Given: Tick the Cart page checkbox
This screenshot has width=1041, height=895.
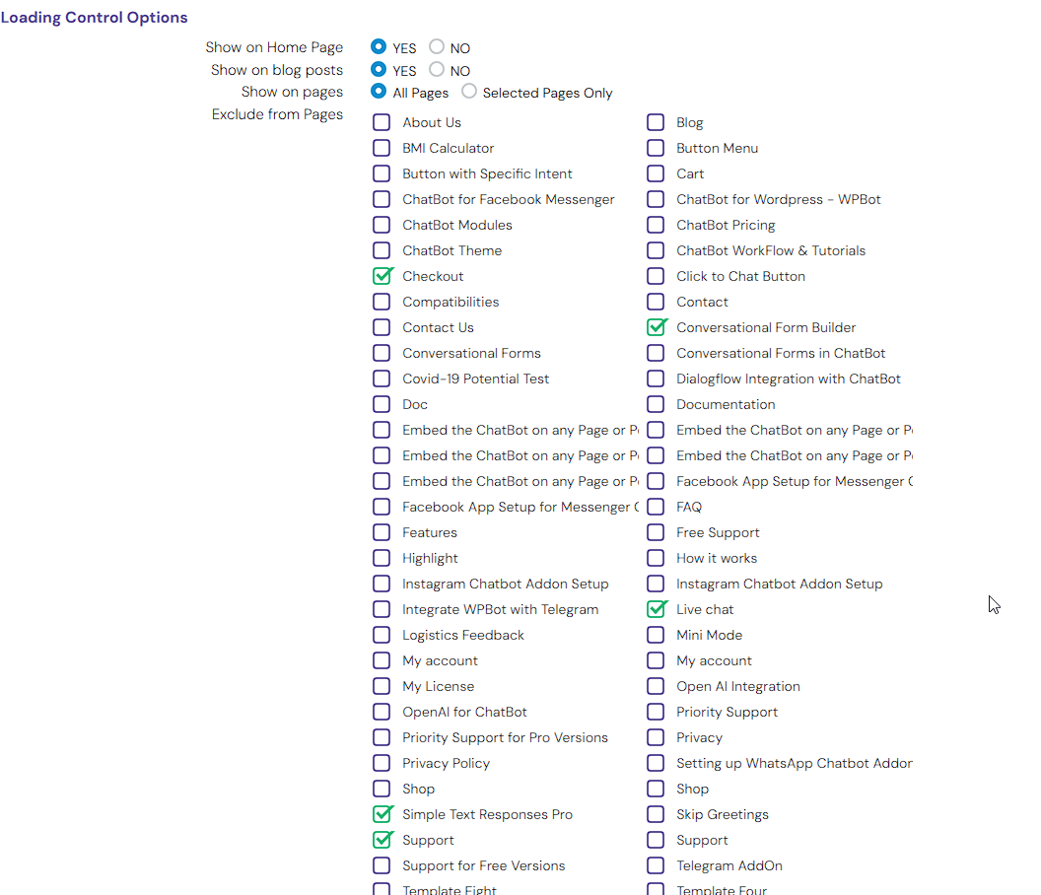Looking at the screenshot, I should click(656, 173).
